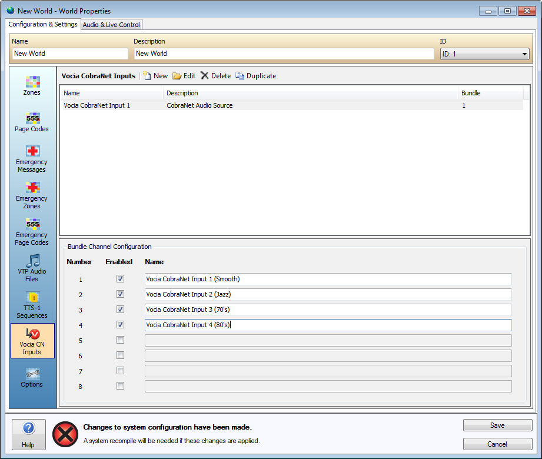
Task: Click the globe icon in title bar
Action: click(x=11, y=11)
